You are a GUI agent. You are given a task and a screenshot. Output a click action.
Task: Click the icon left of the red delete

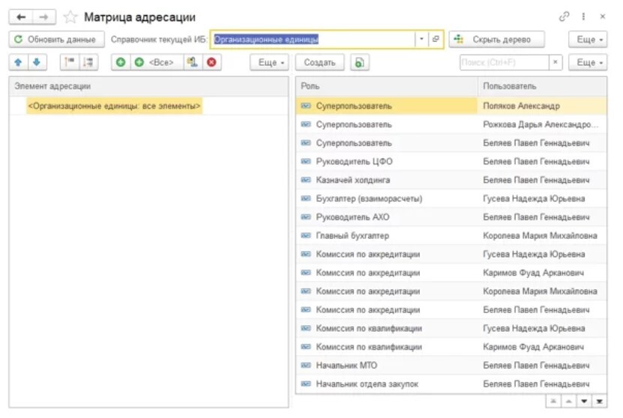point(193,62)
